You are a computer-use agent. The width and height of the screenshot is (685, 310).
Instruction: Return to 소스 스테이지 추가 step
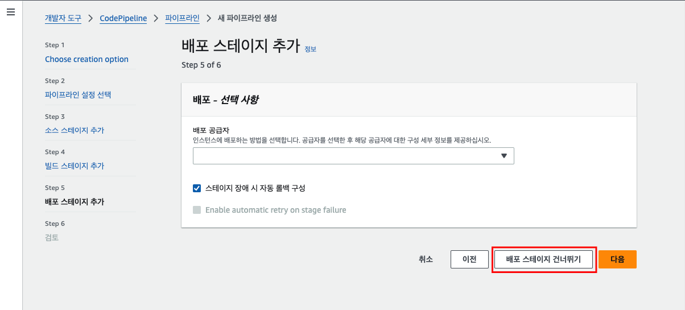pyautogui.click(x=75, y=130)
